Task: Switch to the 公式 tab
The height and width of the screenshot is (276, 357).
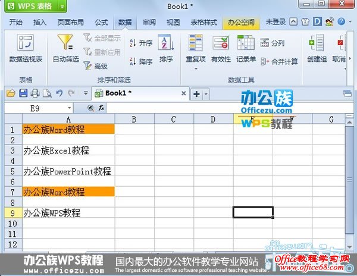Action: coord(102,22)
